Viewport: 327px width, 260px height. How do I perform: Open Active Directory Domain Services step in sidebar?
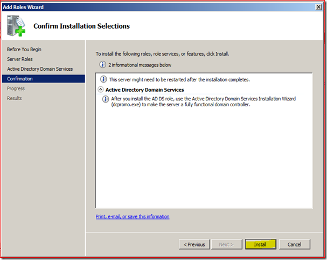40,69
